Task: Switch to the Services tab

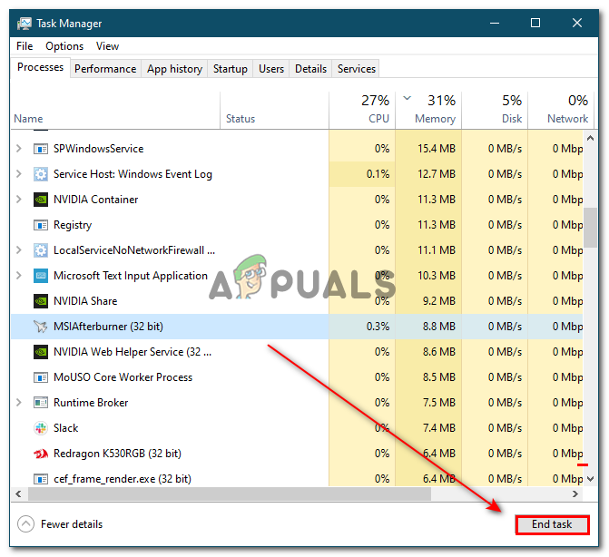Action: pyautogui.click(x=356, y=69)
